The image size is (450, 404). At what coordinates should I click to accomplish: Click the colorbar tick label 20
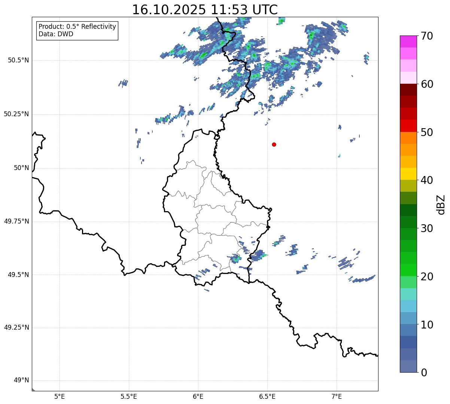pos(426,277)
